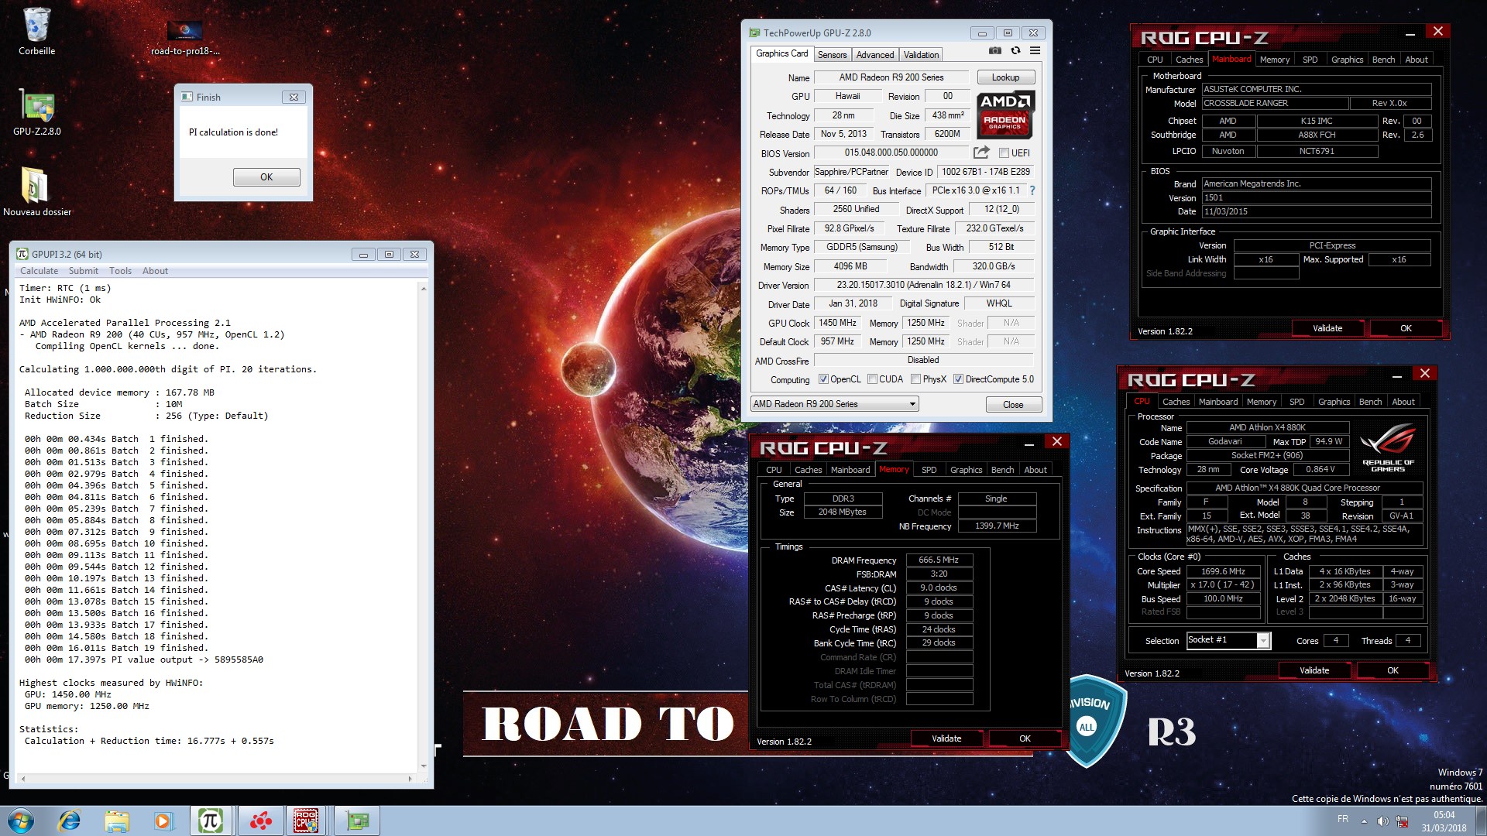
Task: Click OK in the Memory CPU-Z window
Action: pos(1025,738)
